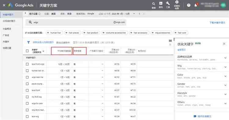Expand the Color category in refine panel

pyautogui.click(x=226, y=76)
